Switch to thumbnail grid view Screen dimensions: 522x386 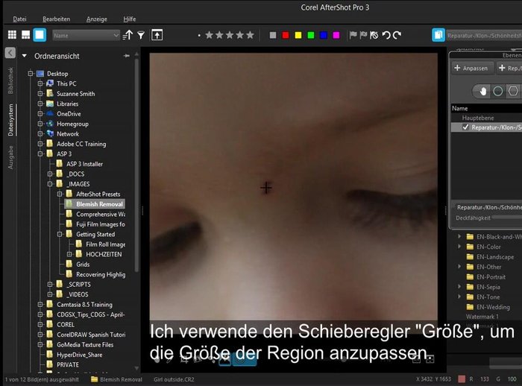(x=12, y=34)
